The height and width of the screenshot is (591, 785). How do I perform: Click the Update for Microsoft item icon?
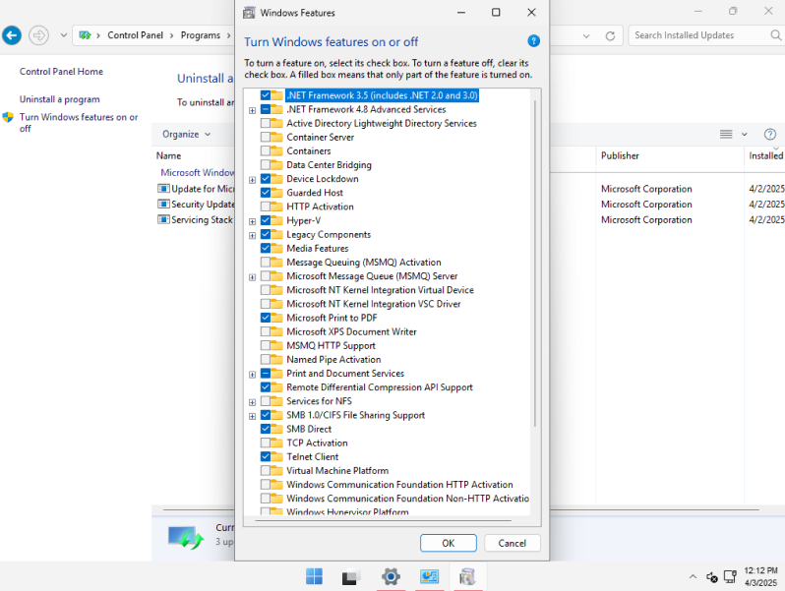(x=163, y=189)
